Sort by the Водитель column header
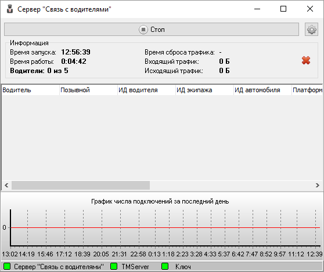The height and width of the screenshot is (272, 324). point(30,90)
